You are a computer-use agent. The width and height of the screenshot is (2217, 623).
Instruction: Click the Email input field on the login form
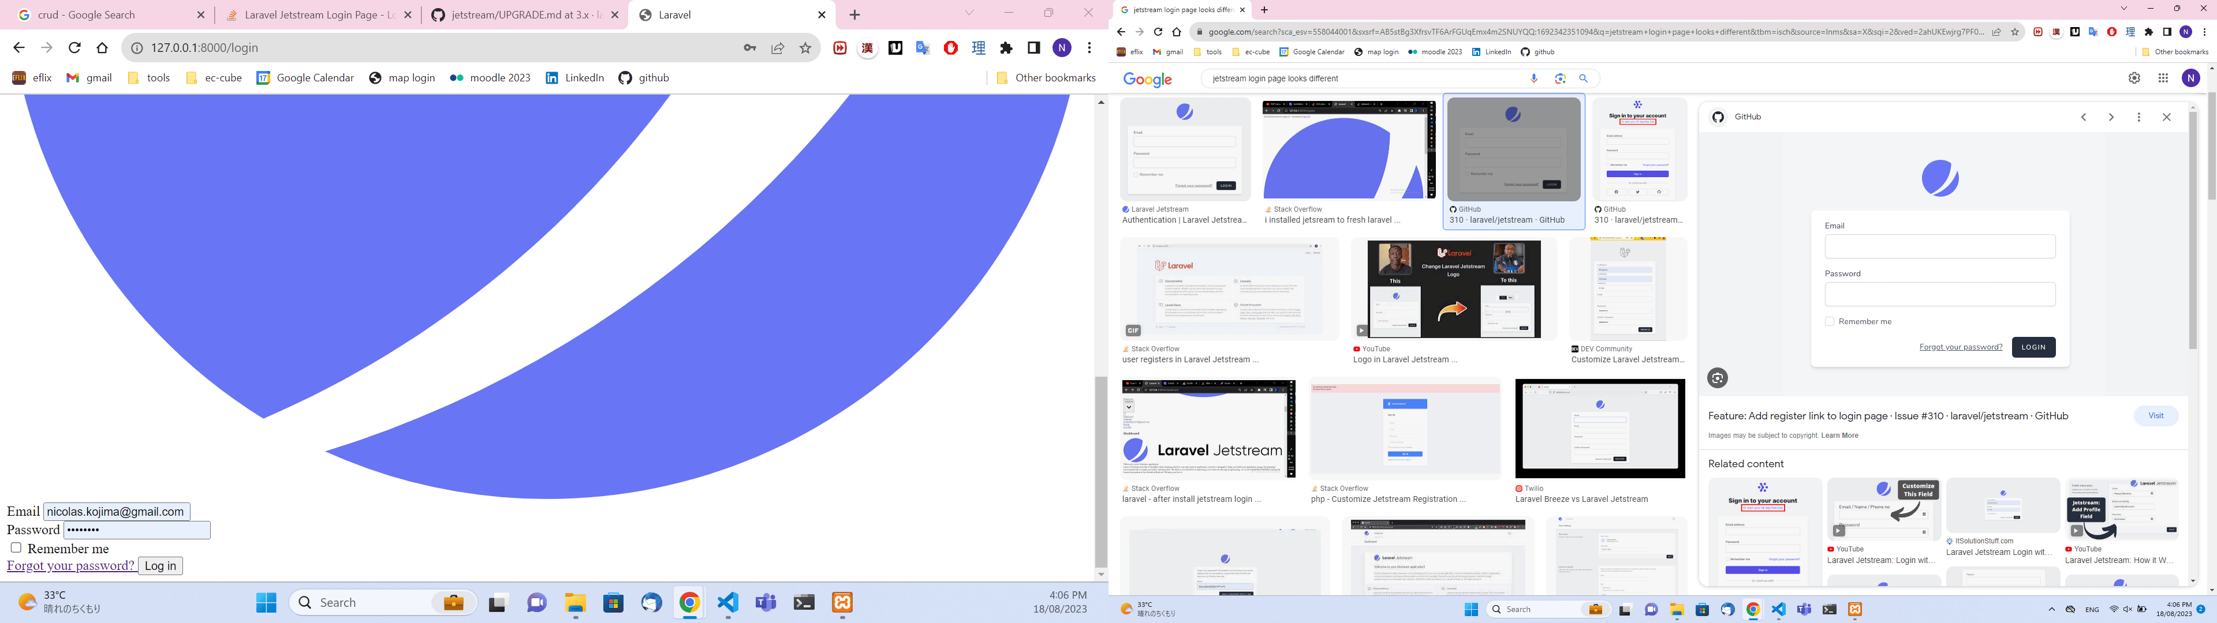[117, 511]
